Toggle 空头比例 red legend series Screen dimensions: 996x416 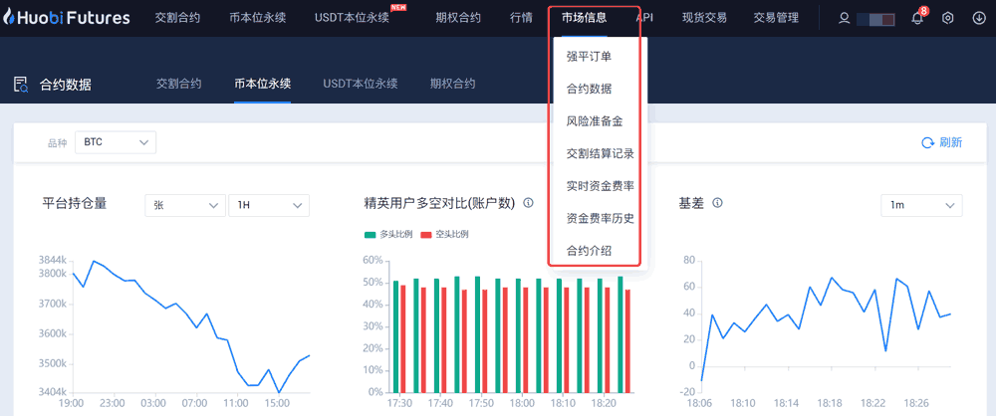[444, 234]
